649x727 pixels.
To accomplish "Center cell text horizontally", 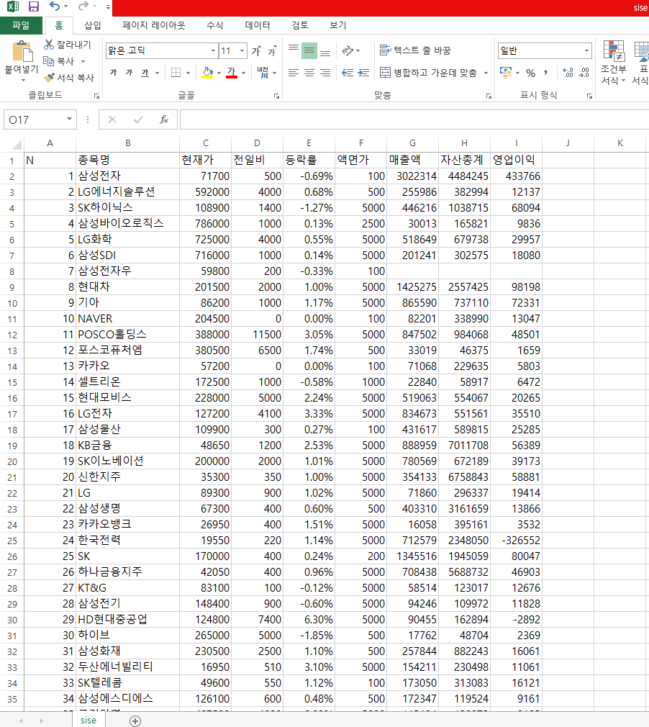I will click(309, 72).
